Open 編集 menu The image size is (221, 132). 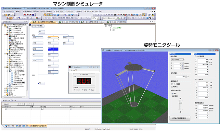[19, 11]
